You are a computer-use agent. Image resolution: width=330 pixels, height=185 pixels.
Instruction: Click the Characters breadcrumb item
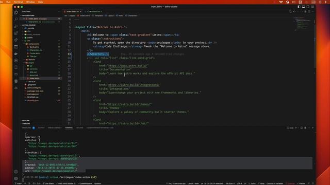click(x=131, y=15)
